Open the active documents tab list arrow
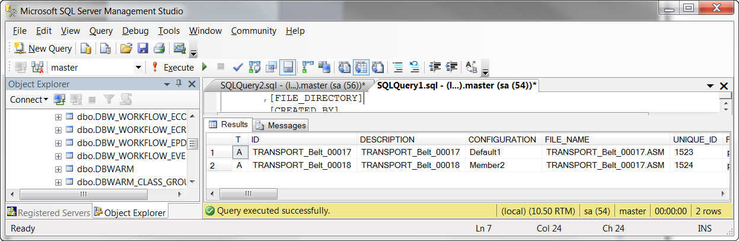This screenshot has height=241, width=739. (710, 86)
